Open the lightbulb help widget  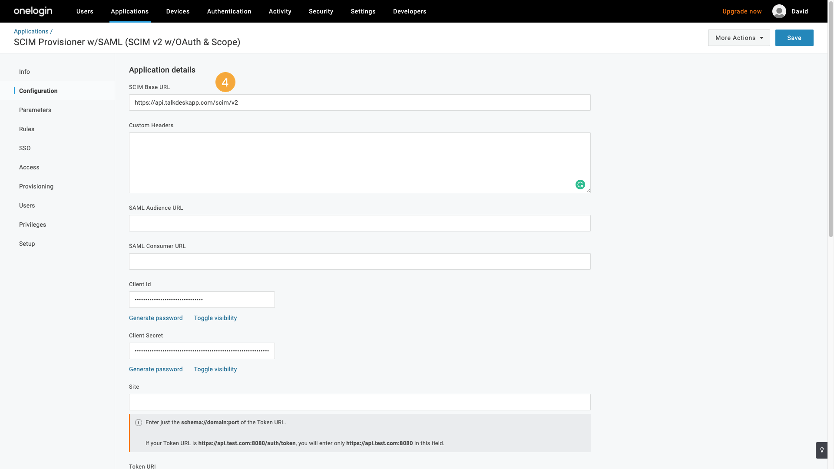(821, 450)
